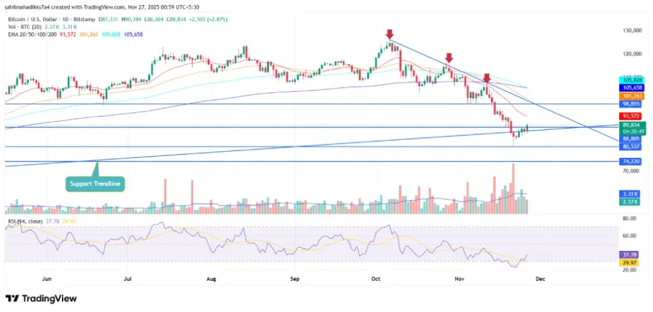The image size is (653, 312).
Task: Click the 74,220 horizontal level price label
Action: (x=630, y=162)
